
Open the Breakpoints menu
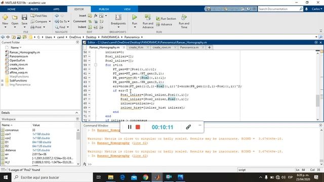coord(118,21)
